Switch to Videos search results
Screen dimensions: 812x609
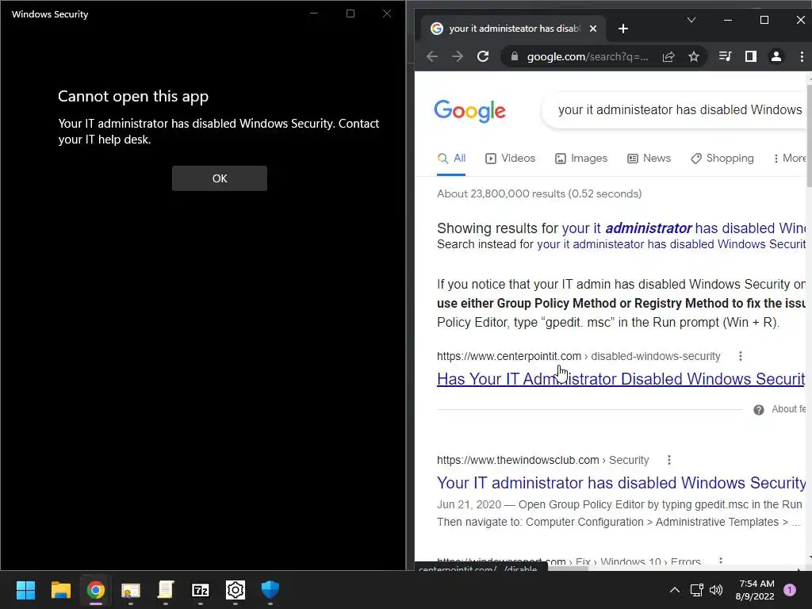[510, 159]
